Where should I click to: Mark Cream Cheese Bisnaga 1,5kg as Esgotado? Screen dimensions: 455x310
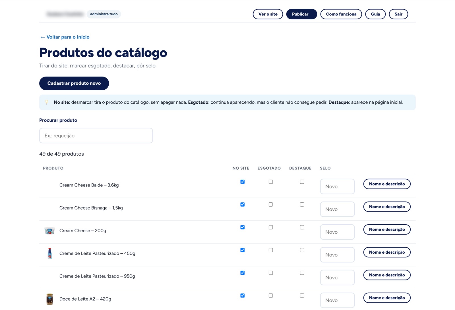[271, 204]
